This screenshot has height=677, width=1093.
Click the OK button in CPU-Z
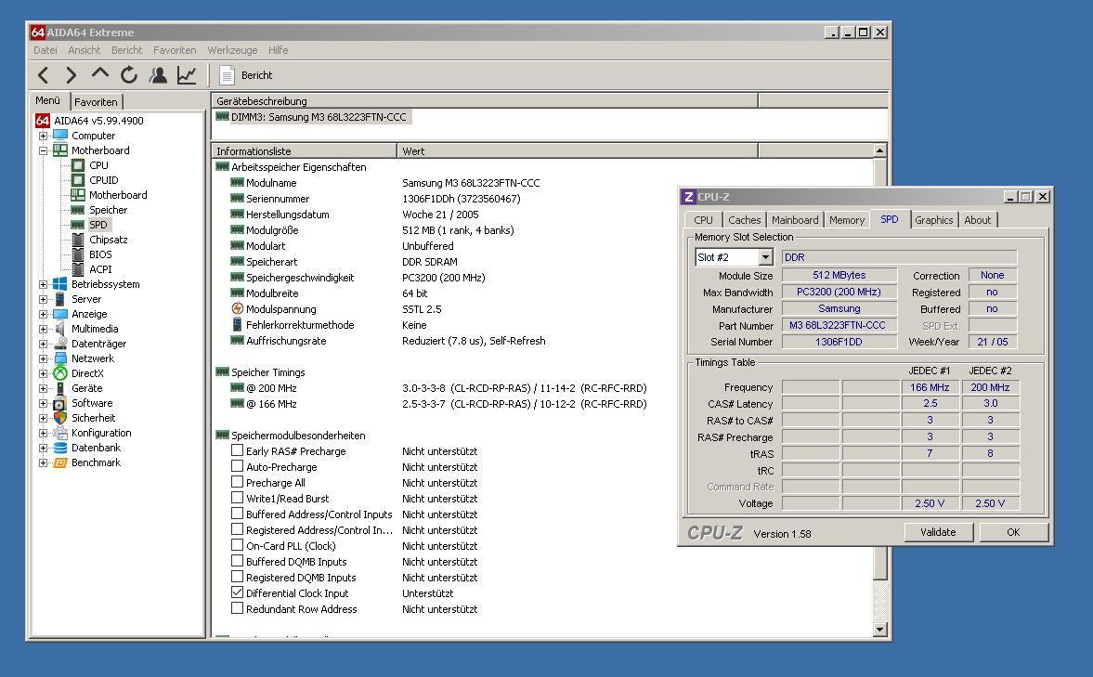1013,532
